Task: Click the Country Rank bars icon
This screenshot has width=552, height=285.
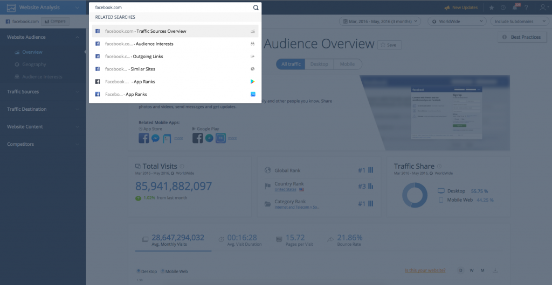Action: (371, 187)
